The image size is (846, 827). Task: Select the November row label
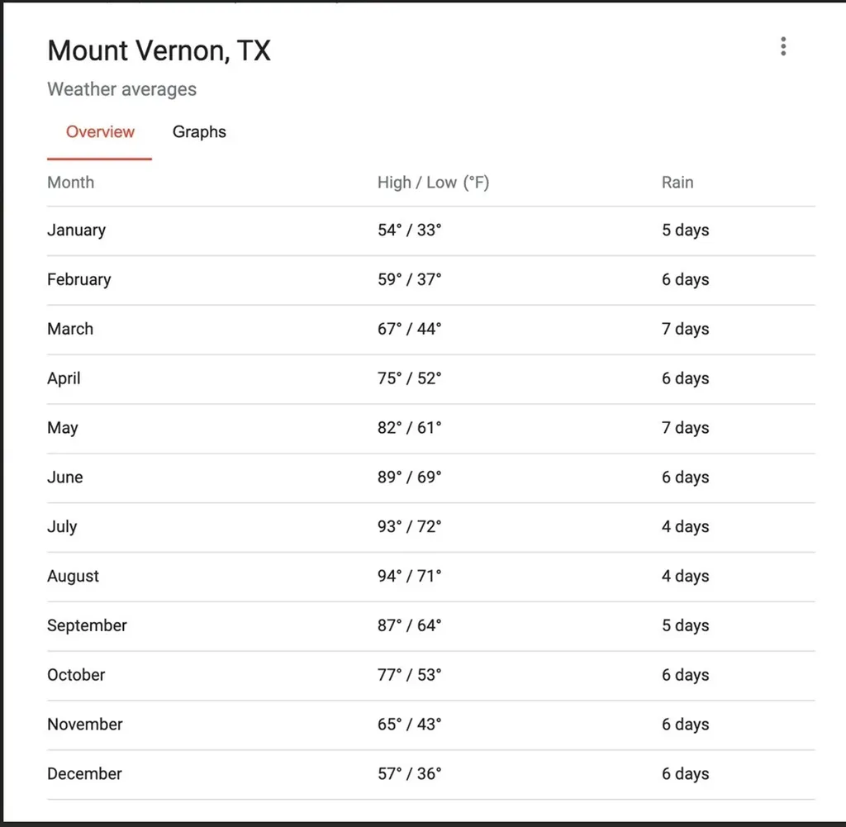[x=85, y=725]
